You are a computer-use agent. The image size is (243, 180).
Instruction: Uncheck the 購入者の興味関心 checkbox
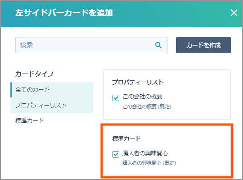(x=116, y=154)
